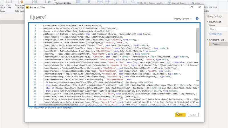Click the InsertWeekNumber code line

point(87,80)
